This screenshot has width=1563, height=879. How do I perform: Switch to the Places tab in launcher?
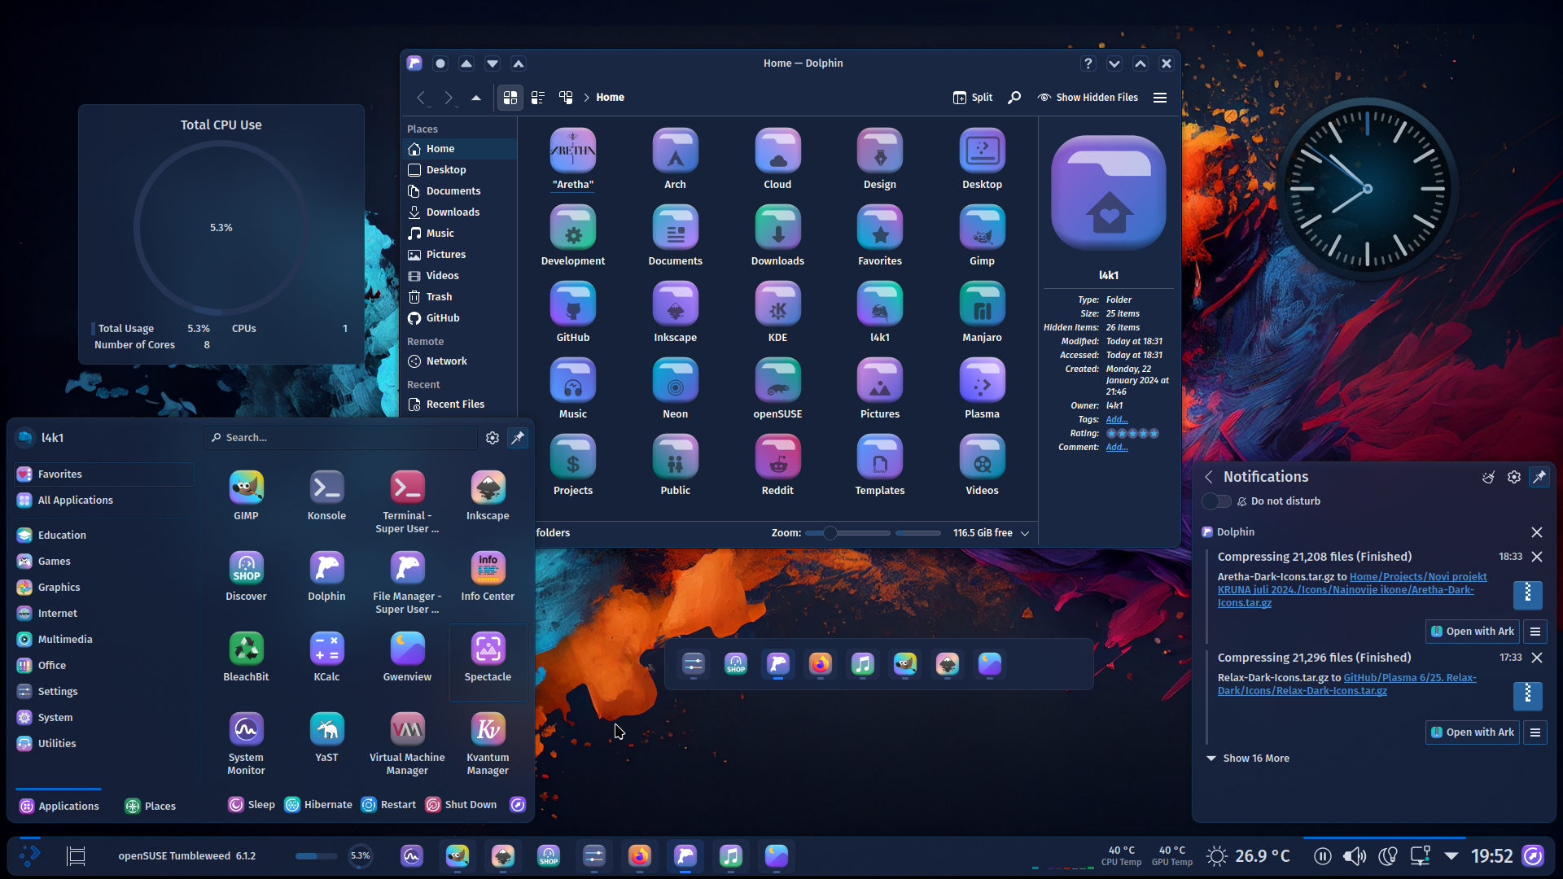coord(150,807)
